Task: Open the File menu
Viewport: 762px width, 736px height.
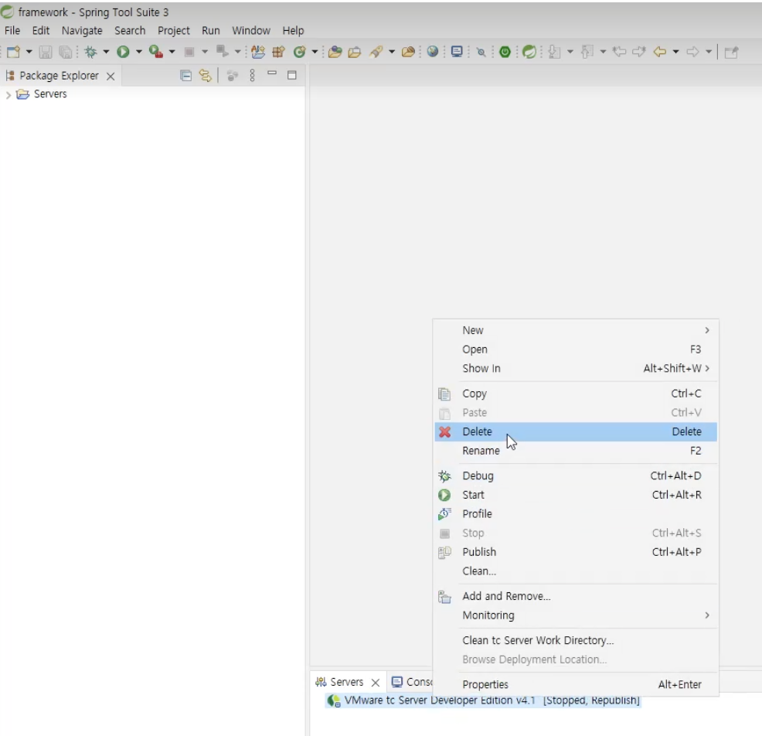Action: (12, 30)
